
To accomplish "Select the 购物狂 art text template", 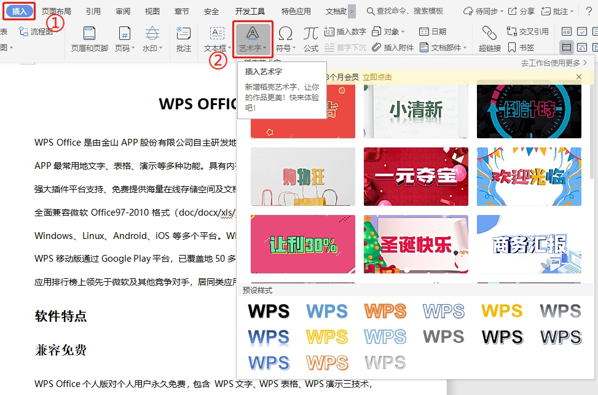I will coord(303,176).
